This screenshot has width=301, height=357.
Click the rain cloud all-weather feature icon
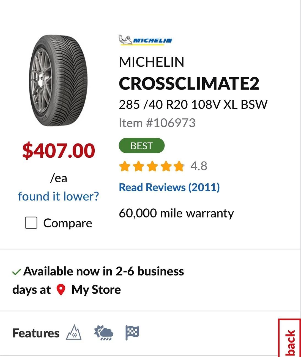point(103,333)
